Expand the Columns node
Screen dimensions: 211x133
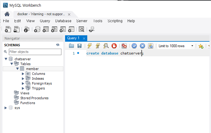(x=23, y=74)
